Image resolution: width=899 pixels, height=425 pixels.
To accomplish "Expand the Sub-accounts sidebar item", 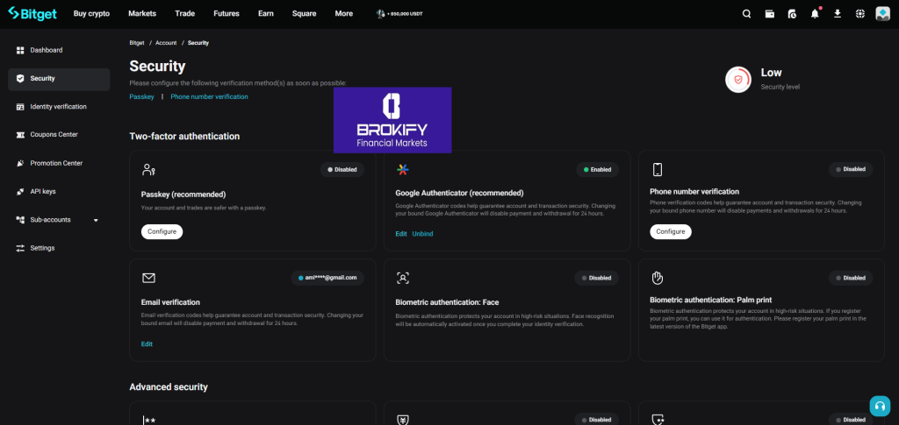I will click(58, 220).
